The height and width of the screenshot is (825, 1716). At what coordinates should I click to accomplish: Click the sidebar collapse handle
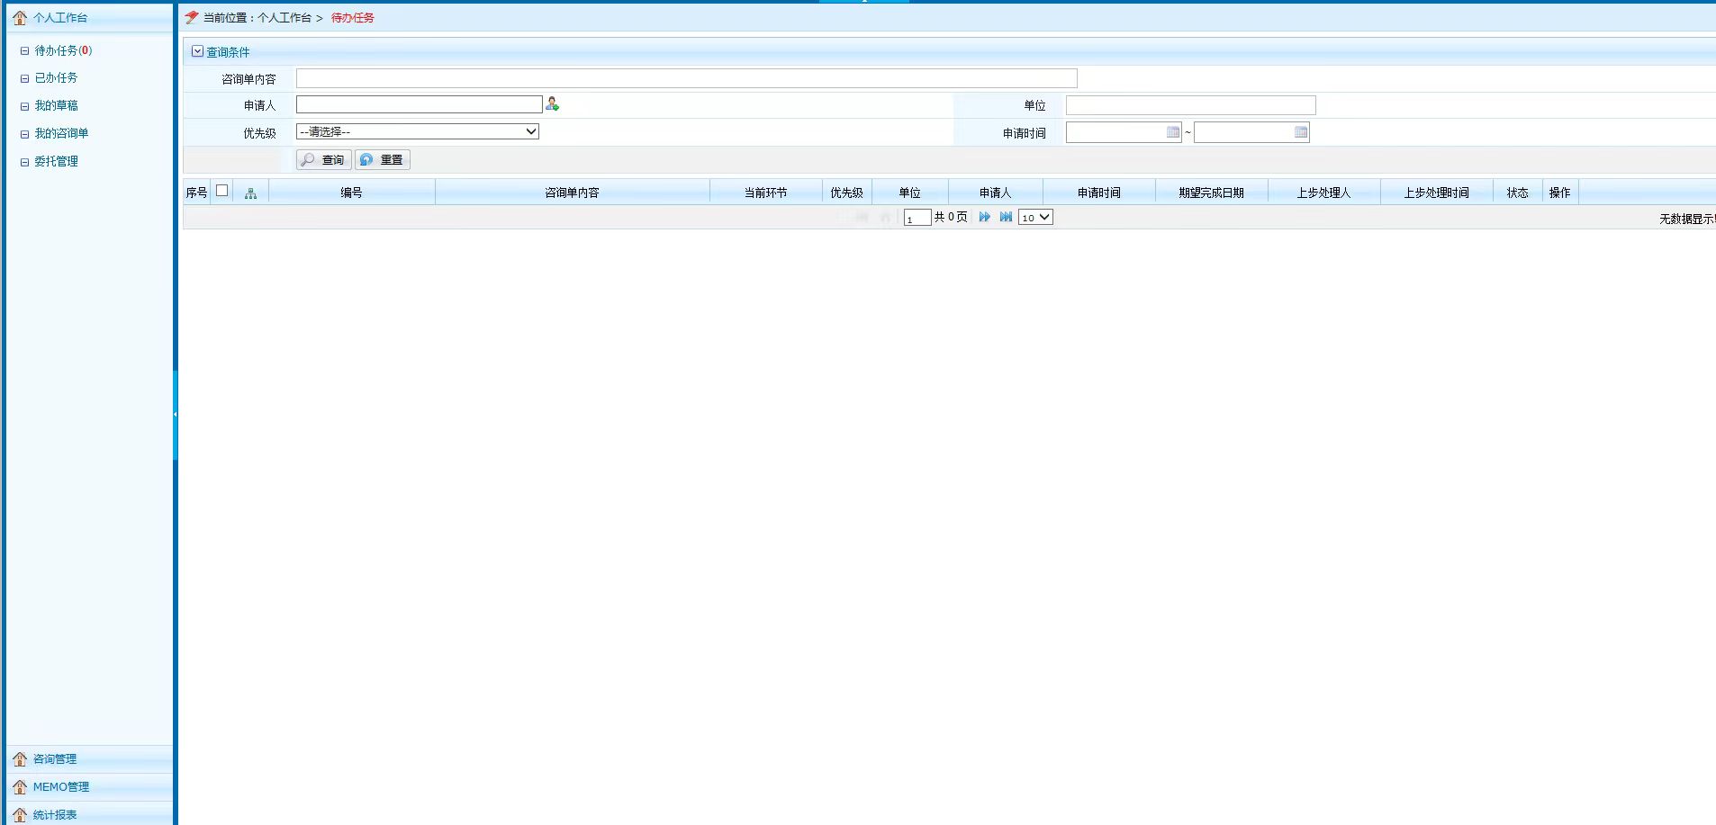click(176, 414)
